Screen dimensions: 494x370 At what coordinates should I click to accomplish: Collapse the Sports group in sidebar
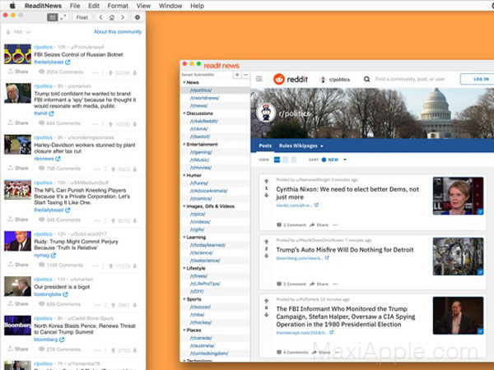(x=184, y=299)
